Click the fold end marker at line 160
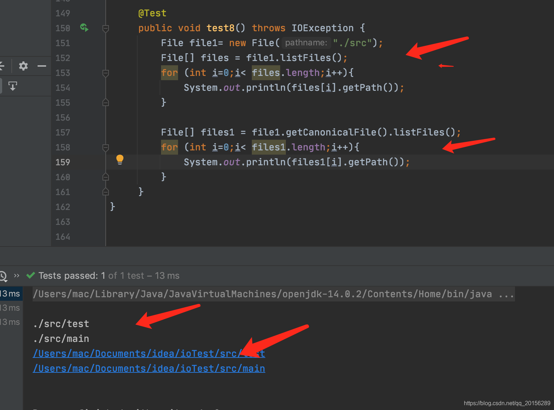The image size is (554, 410). tap(106, 177)
